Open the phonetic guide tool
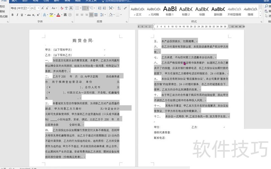271x169 pixels. 66,8
